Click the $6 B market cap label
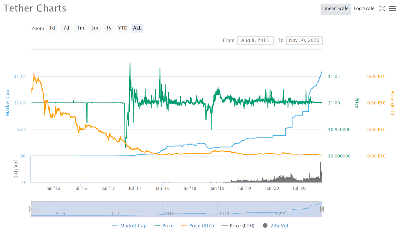This screenshot has width=400, height=231. (21, 130)
